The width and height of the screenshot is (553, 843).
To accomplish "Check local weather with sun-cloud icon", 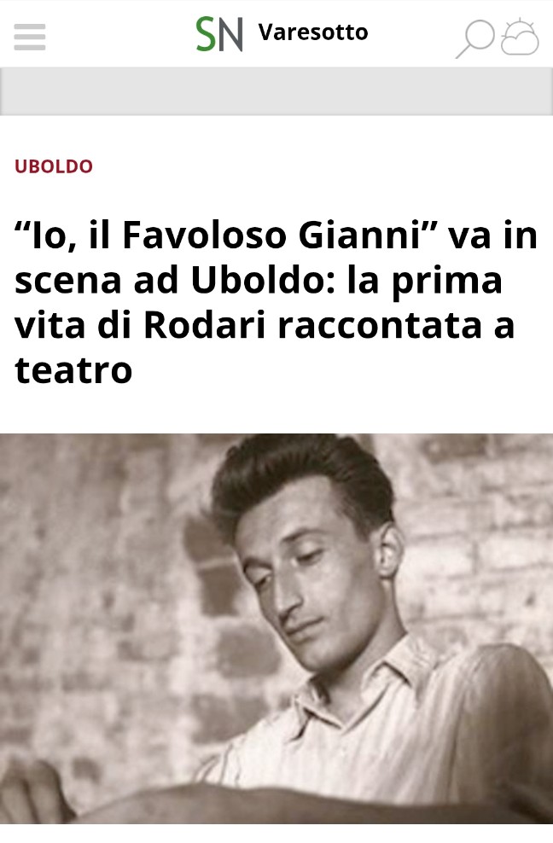I will point(520,37).
